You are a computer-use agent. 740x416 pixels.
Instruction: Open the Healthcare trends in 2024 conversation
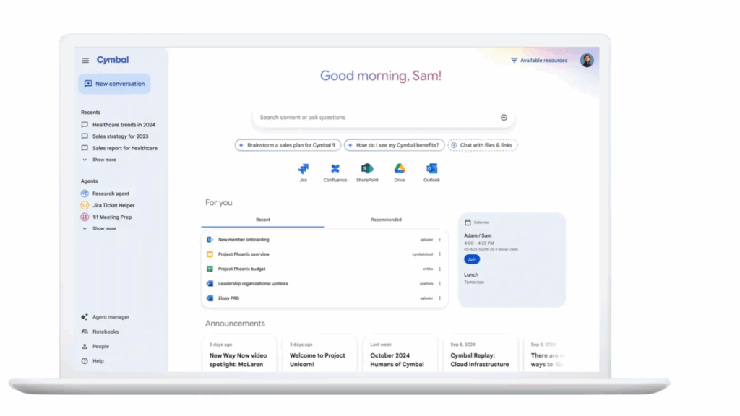[x=119, y=125]
